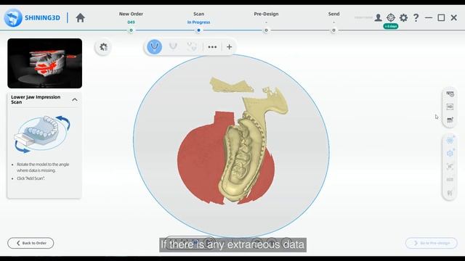Viewport: 465px width, 261px height.
Task: Go to the Pre-Design step
Action: pos(266,14)
